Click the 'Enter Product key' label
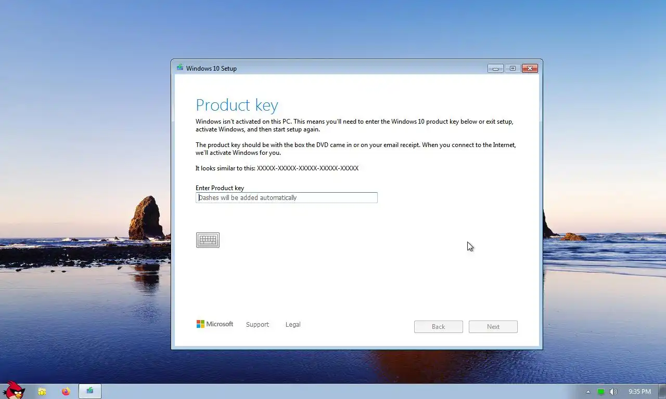This screenshot has height=399, width=666. coord(220,188)
